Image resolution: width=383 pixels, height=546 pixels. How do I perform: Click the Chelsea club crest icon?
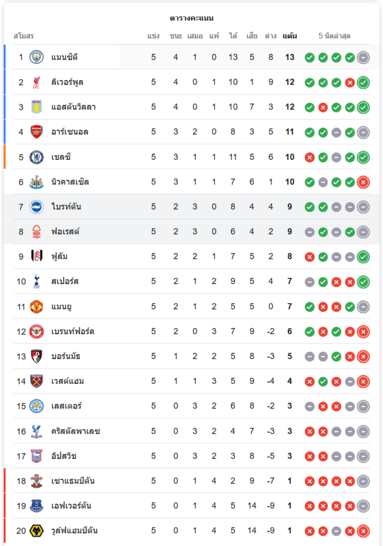(x=37, y=157)
